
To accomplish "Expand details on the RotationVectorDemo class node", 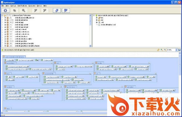I will click(x=144, y=77).
